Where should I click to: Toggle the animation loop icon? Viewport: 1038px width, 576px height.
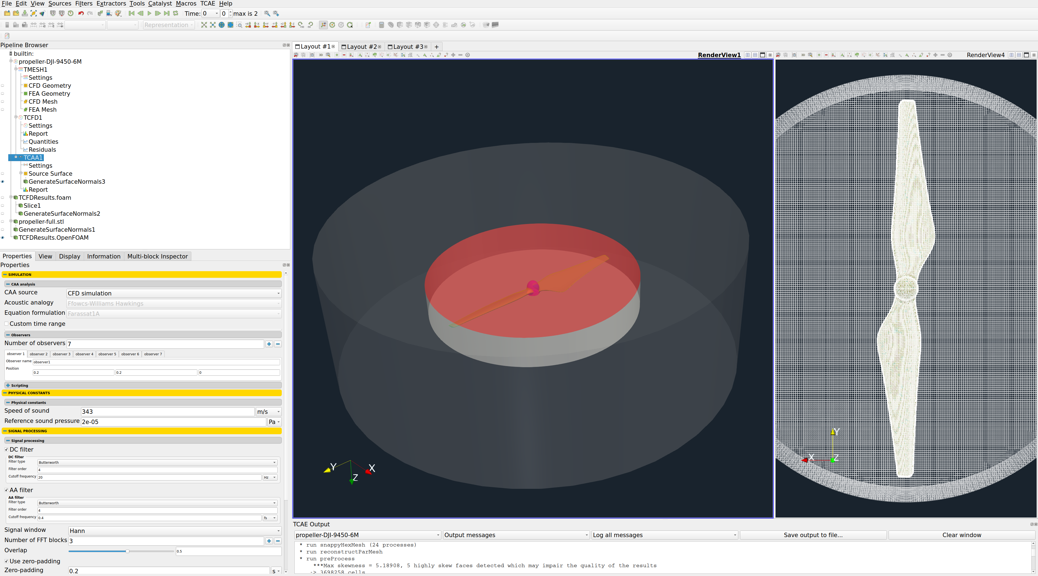(x=176, y=13)
